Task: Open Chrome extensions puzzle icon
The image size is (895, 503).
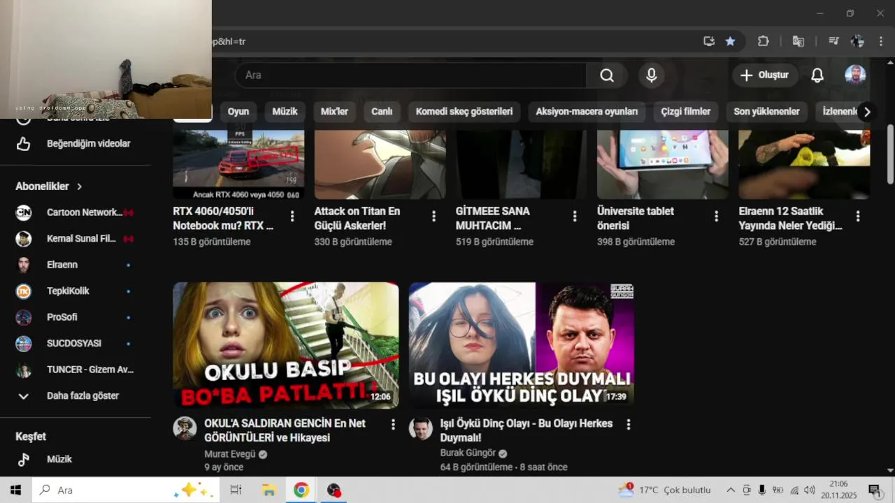Action: 764,41
